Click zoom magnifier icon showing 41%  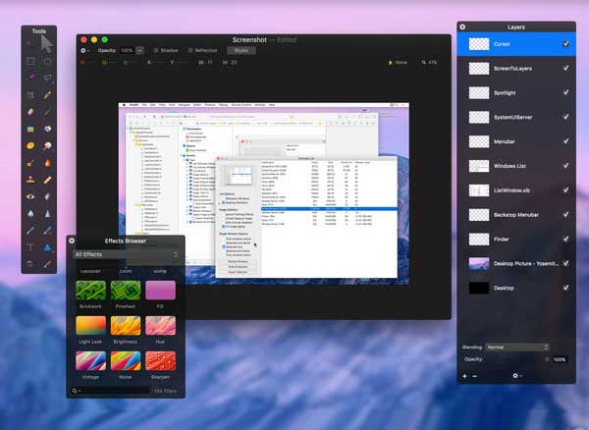(x=424, y=63)
